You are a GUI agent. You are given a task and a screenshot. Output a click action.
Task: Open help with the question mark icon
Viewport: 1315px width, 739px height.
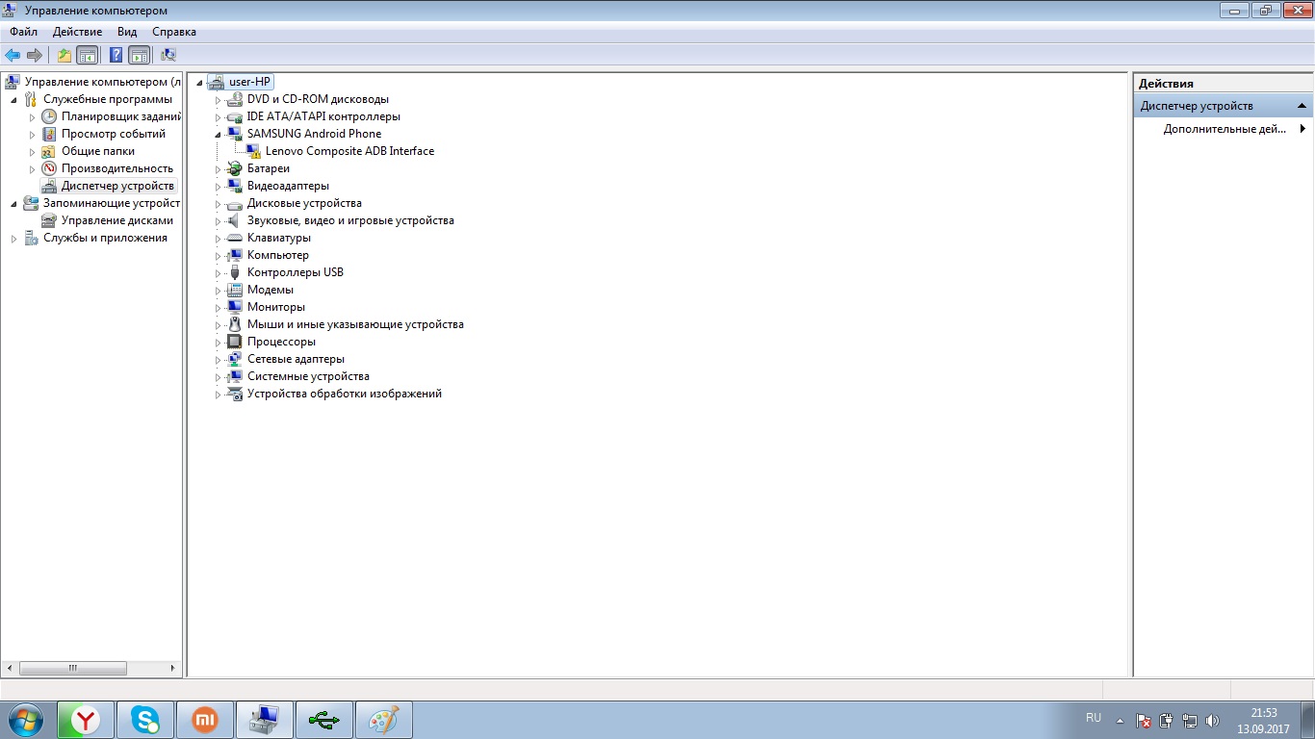(x=116, y=55)
